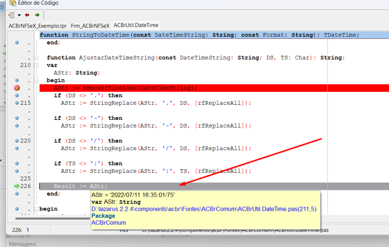Image resolution: width=389 pixels, height=247 pixels.
Task: Click the green execution arrow at line 226
Action: (x=17, y=186)
